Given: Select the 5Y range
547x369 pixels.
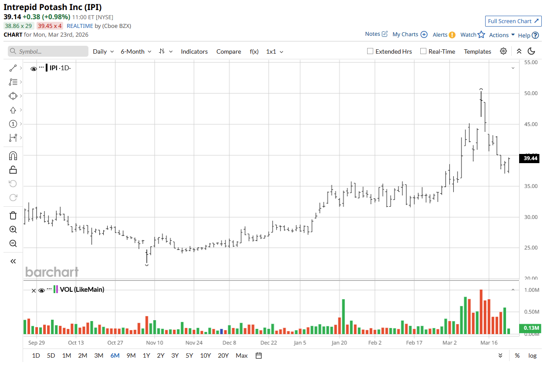Looking at the screenshot, I should [189, 355].
